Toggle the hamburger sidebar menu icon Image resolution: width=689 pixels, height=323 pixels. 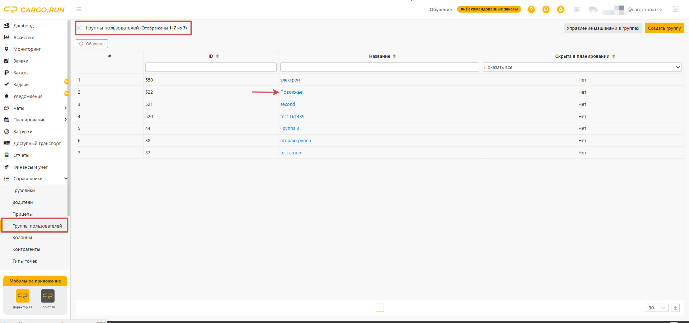coord(79,9)
